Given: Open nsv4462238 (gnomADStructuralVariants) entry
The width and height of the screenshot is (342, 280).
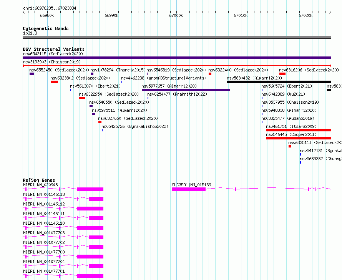Looking at the screenshot, I should [164, 78].
